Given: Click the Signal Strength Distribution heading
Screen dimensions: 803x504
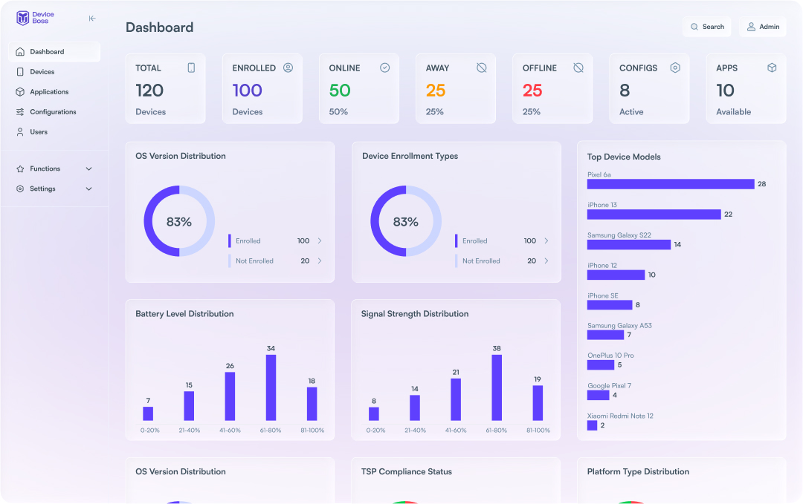Looking at the screenshot, I should click(x=415, y=314).
